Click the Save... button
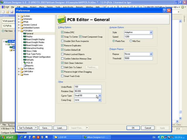The height and width of the screenshot is (140, 187). 46,128
